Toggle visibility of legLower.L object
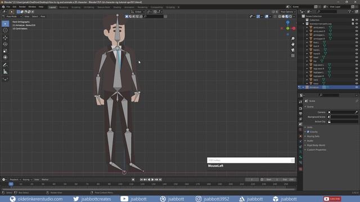The width and height of the screenshot is (360, 202). [357, 65]
